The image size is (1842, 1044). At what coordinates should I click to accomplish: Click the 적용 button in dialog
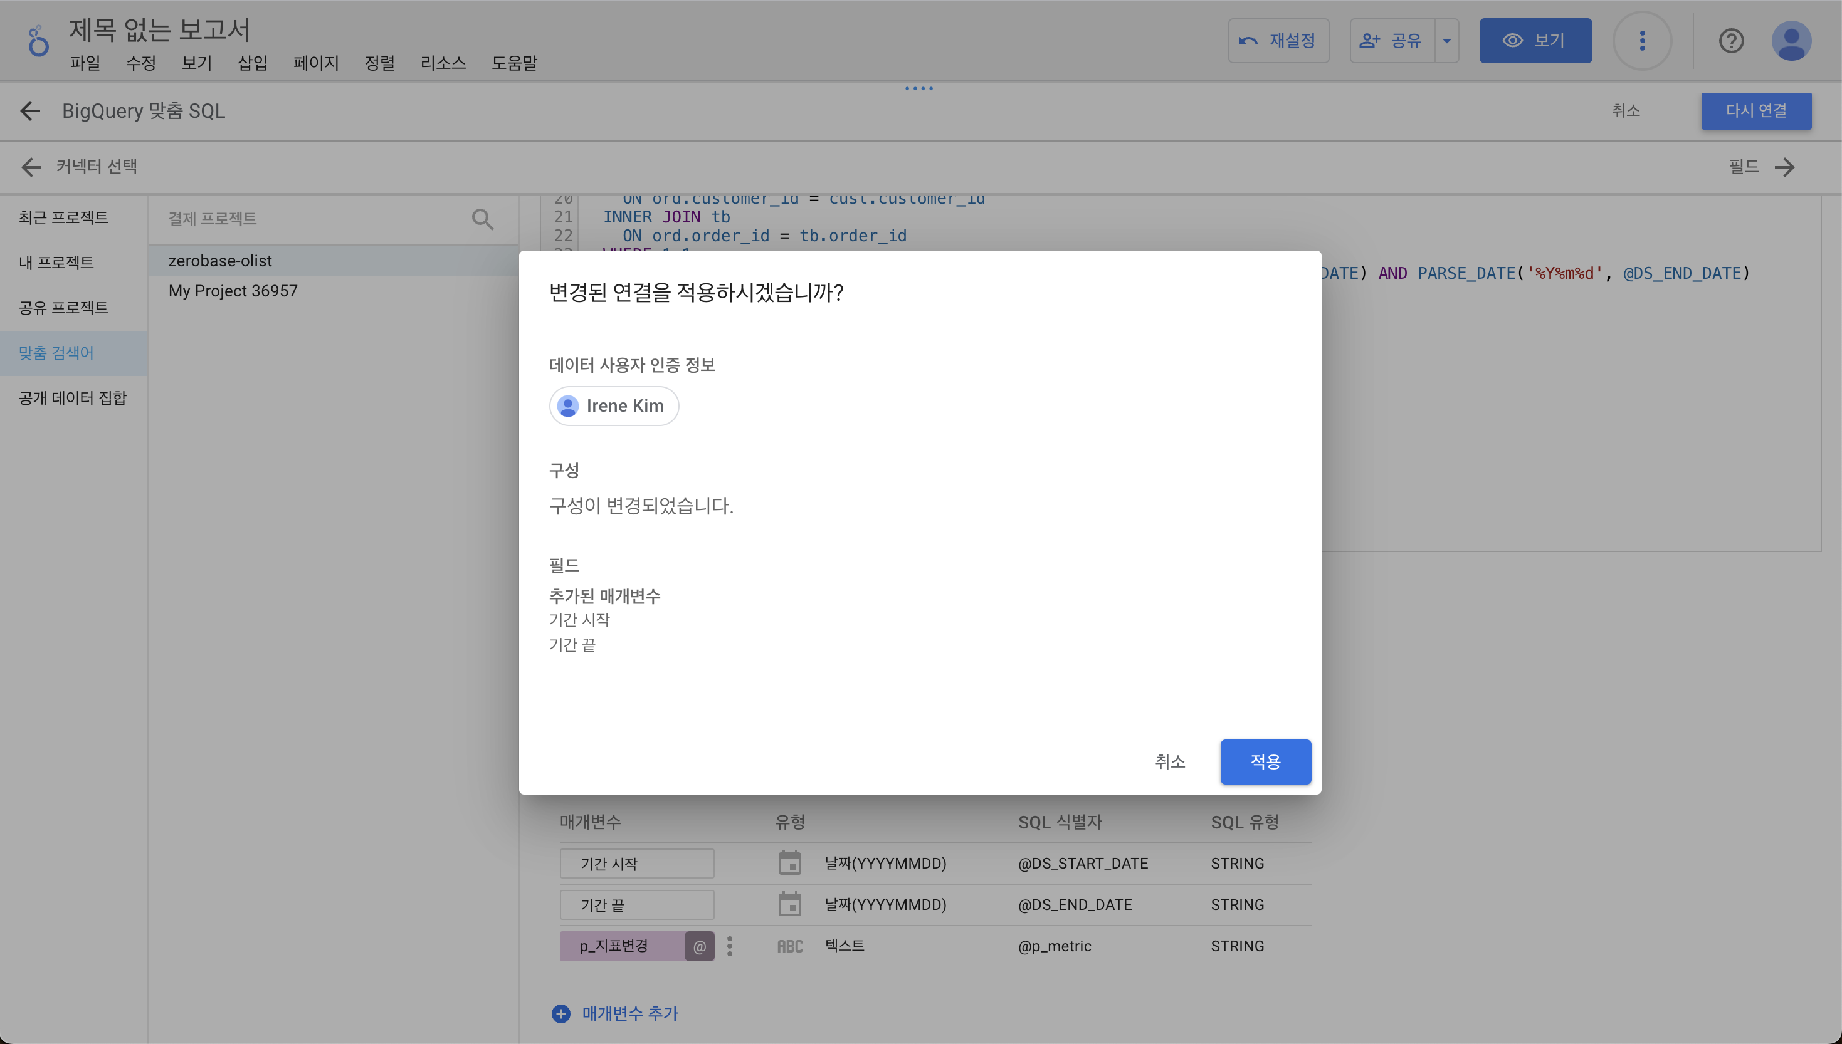[x=1265, y=761]
